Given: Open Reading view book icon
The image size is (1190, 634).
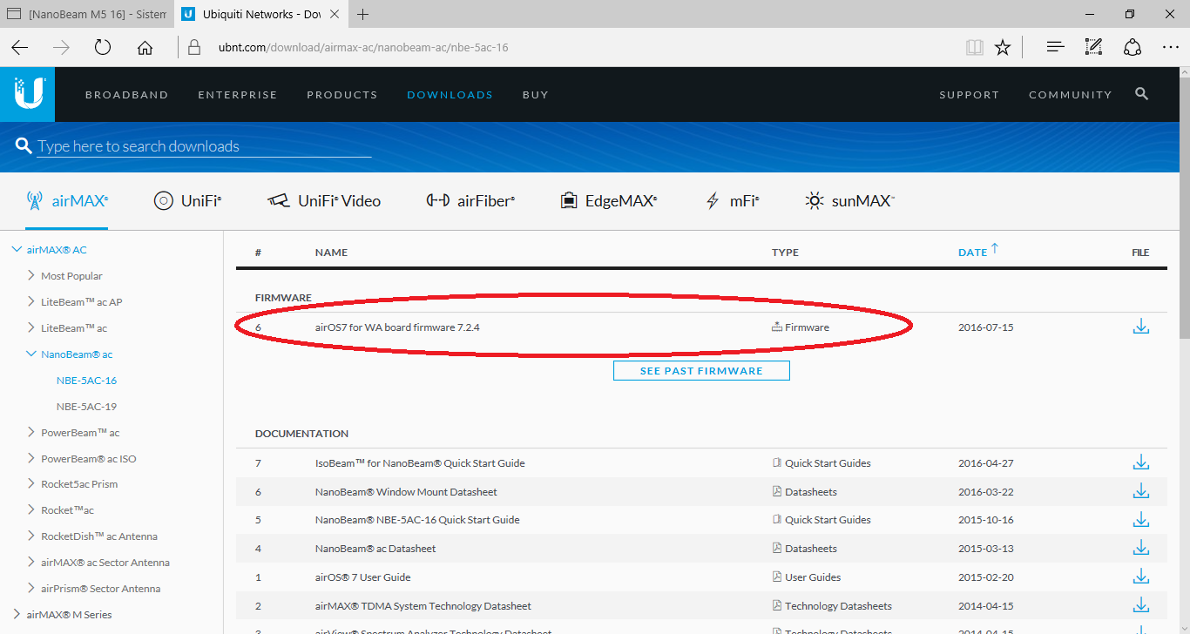Looking at the screenshot, I should coord(974,47).
